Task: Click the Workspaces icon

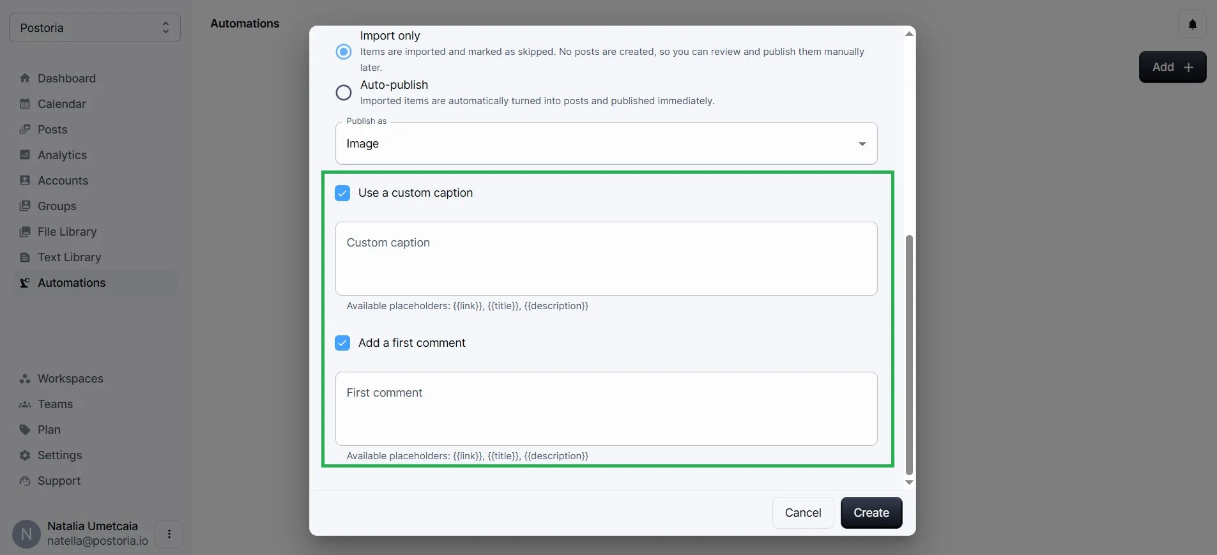Action: 25,379
